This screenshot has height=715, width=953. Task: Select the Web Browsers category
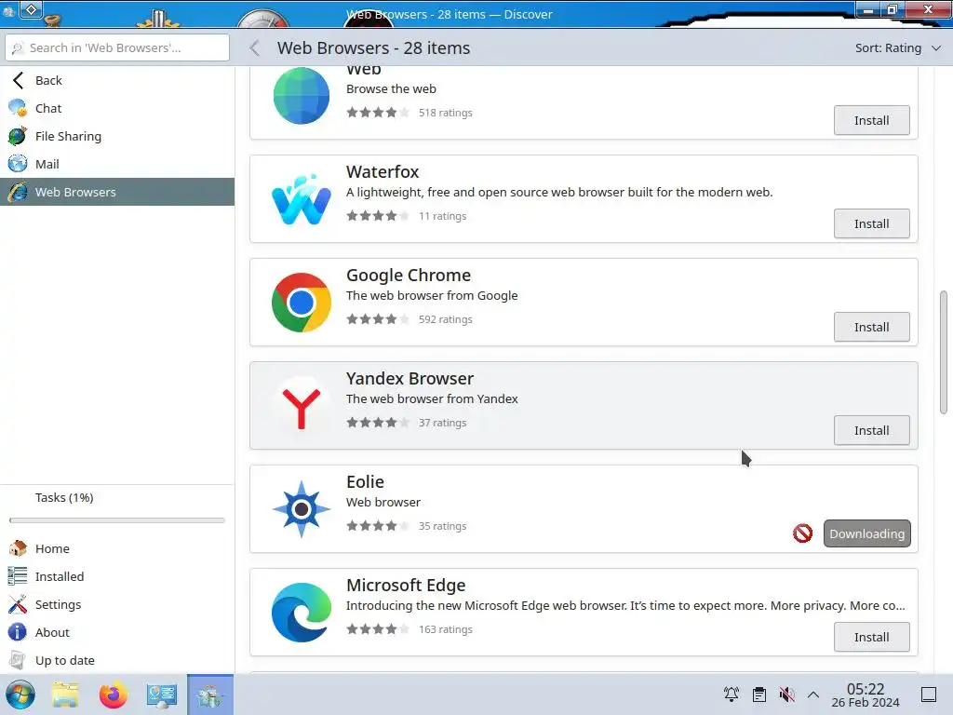click(117, 192)
